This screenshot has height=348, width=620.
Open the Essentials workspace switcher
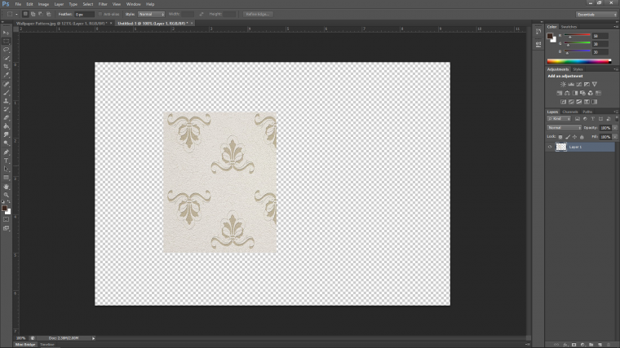click(x=596, y=15)
